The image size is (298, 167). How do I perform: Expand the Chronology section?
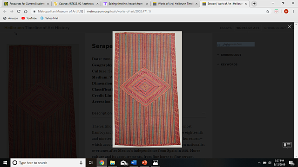[x=229, y=55]
